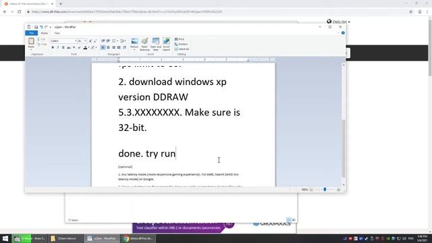Toggle Superscript formatting

pyautogui.click(x=79, y=47)
